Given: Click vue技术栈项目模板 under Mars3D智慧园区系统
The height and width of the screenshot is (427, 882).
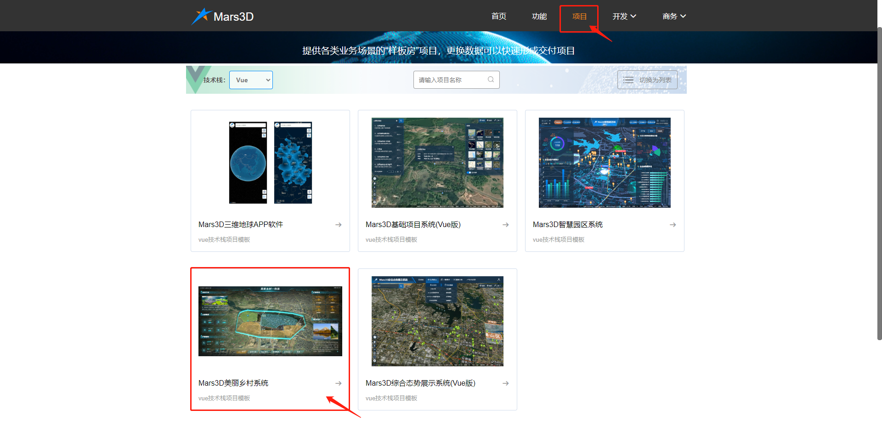Looking at the screenshot, I should [x=559, y=239].
